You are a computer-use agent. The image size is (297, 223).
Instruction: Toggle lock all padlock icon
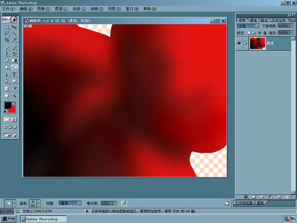pos(265,33)
